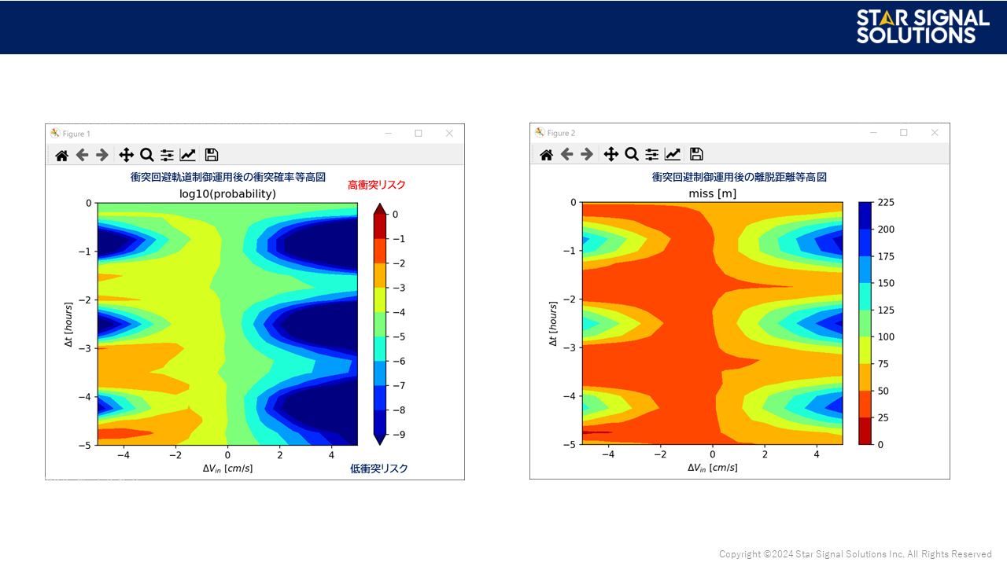This screenshot has height=566, width=1007.
Task: Maximize the Figure 2 window
Action: tap(904, 133)
